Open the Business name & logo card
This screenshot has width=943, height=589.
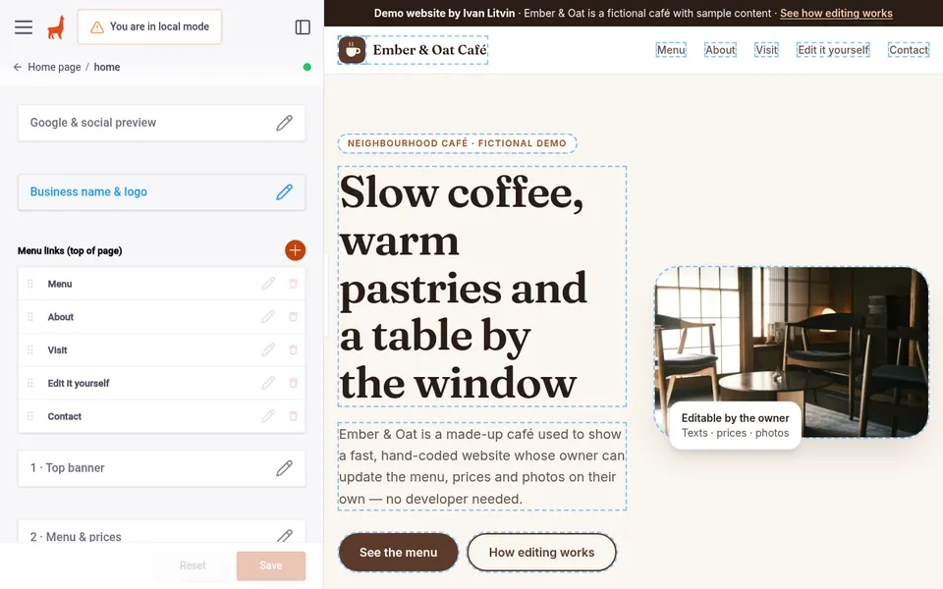pyautogui.click(x=161, y=191)
